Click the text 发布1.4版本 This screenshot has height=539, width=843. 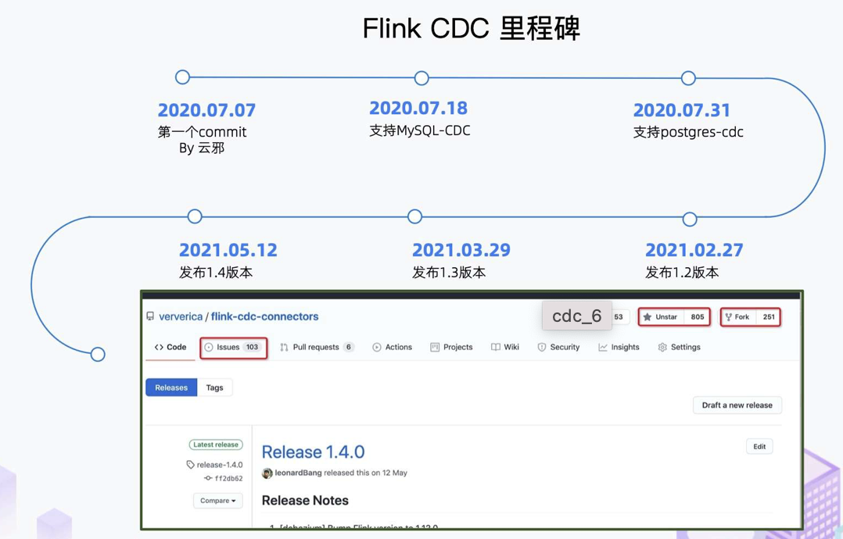click(x=216, y=272)
